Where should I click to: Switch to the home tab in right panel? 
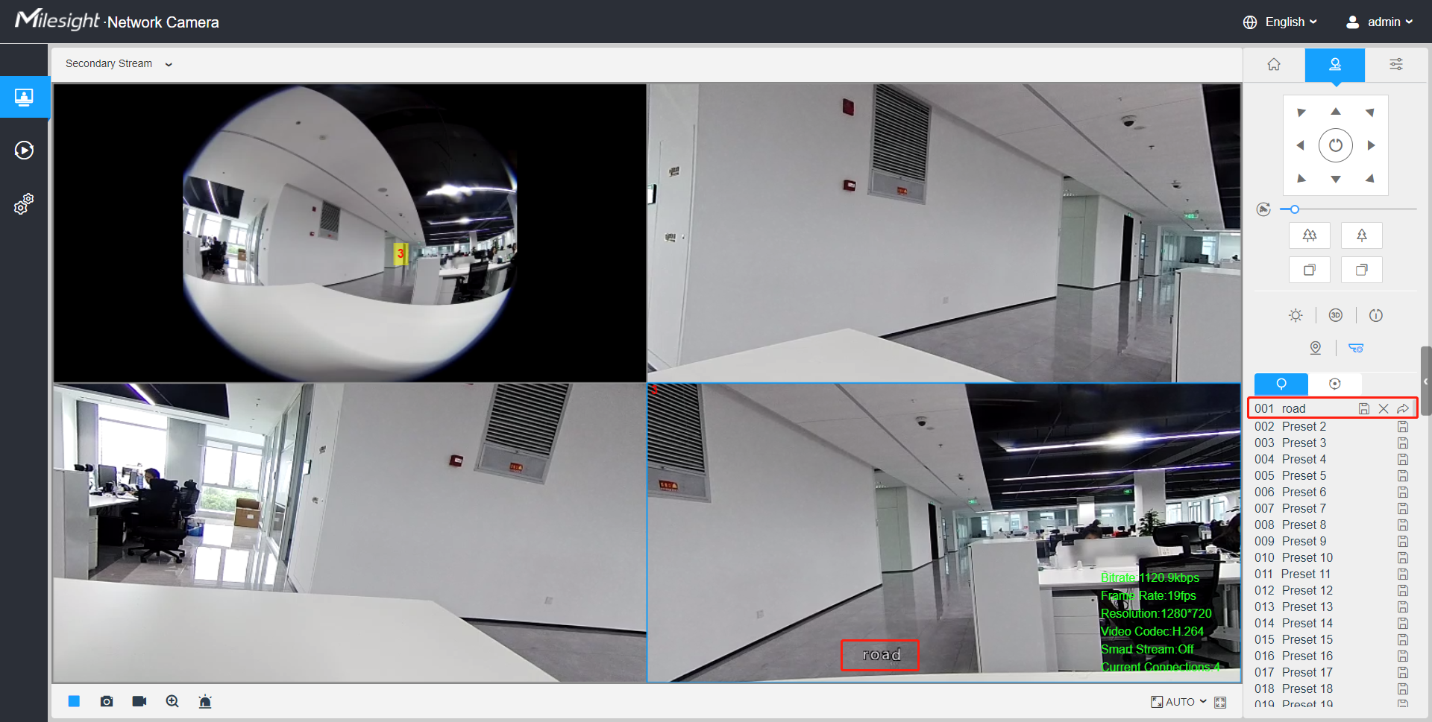1274,65
